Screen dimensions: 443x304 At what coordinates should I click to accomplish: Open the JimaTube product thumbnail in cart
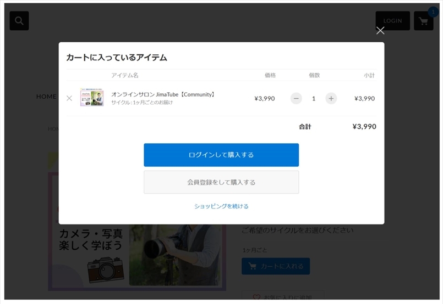click(x=92, y=97)
